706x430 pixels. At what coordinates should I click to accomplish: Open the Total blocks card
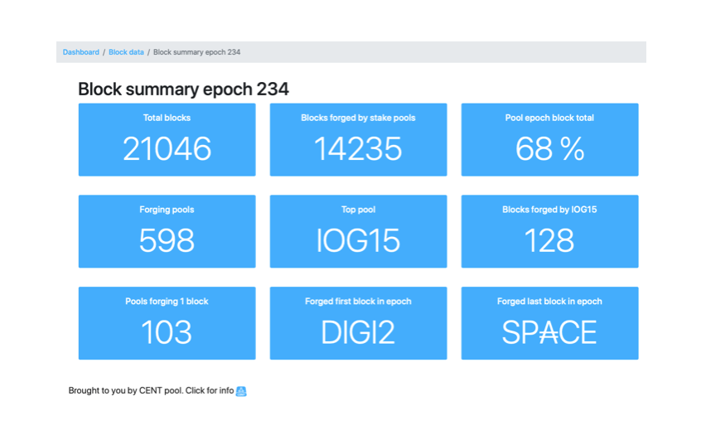pyautogui.click(x=167, y=139)
